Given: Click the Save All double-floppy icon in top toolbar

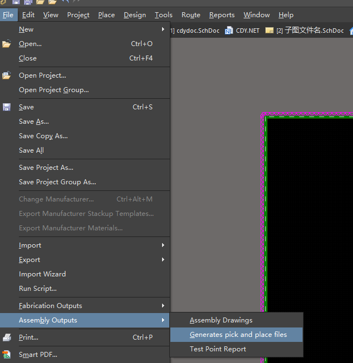Looking at the screenshot, I should pos(28,2).
